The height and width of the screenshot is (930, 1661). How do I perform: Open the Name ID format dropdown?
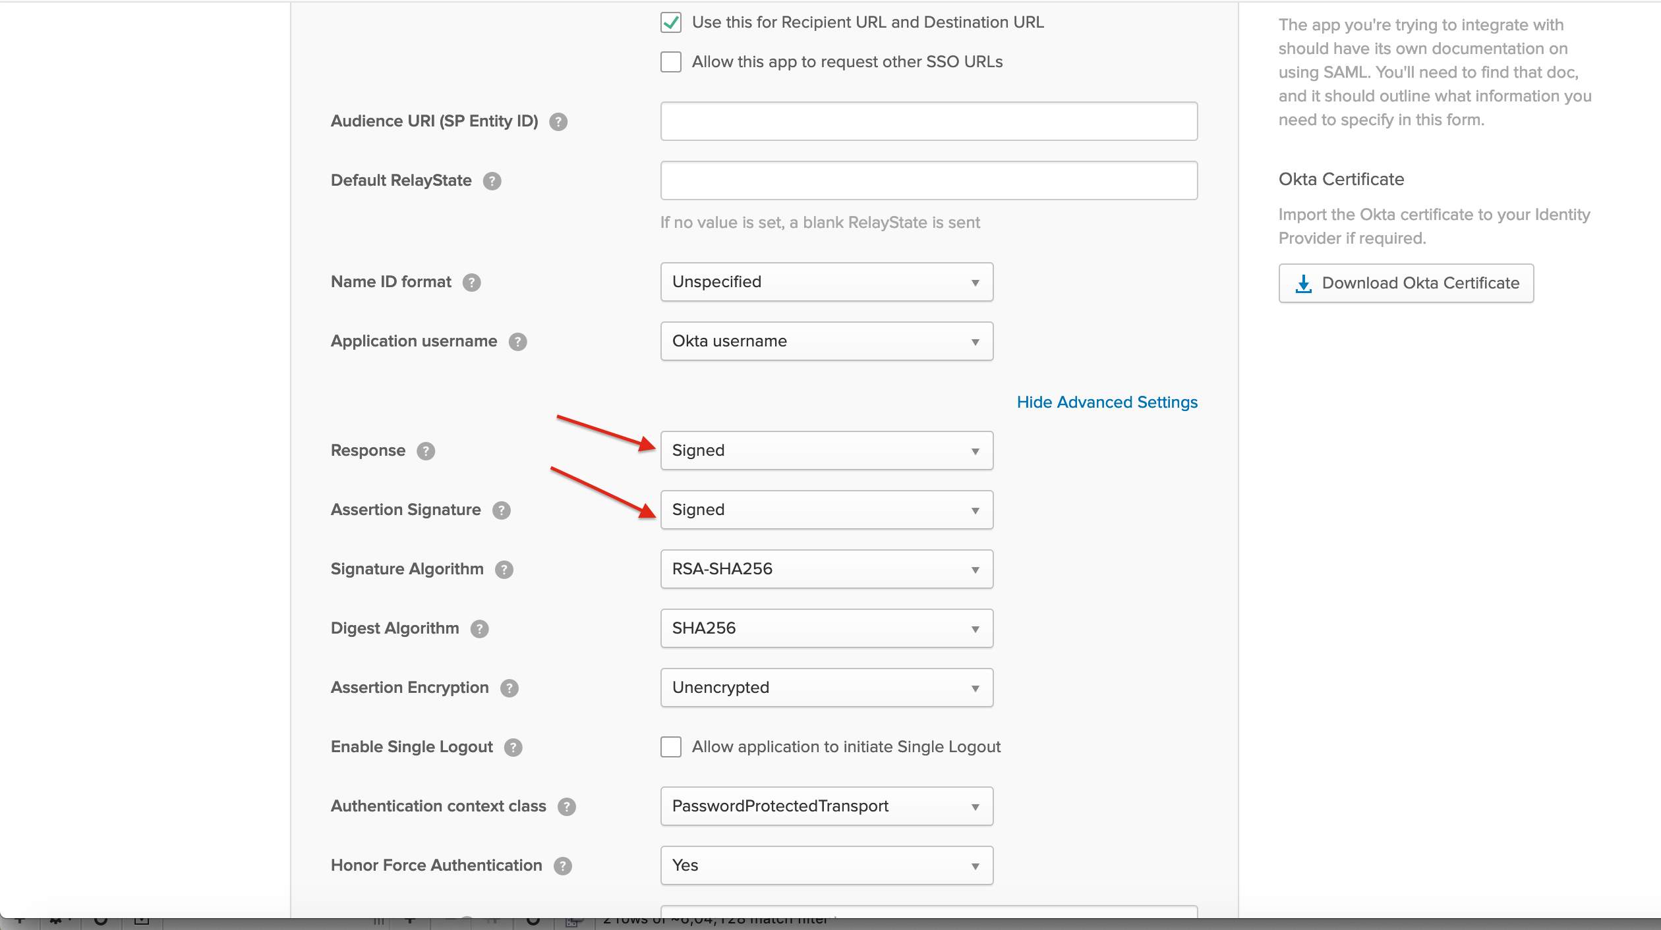[x=827, y=282]
